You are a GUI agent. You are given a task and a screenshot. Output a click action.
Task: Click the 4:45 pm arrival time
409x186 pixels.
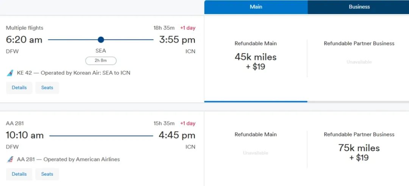177,135
